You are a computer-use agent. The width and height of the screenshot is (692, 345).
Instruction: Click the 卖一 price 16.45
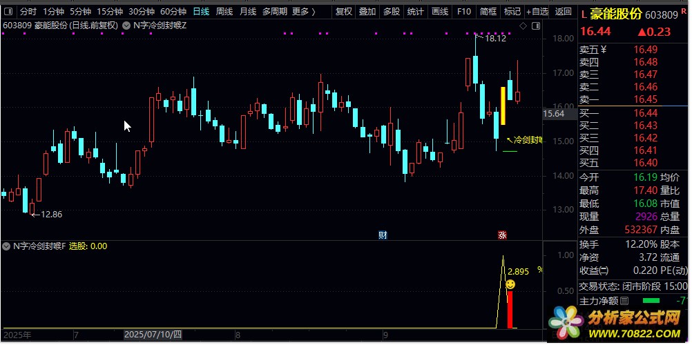point(646,99)
